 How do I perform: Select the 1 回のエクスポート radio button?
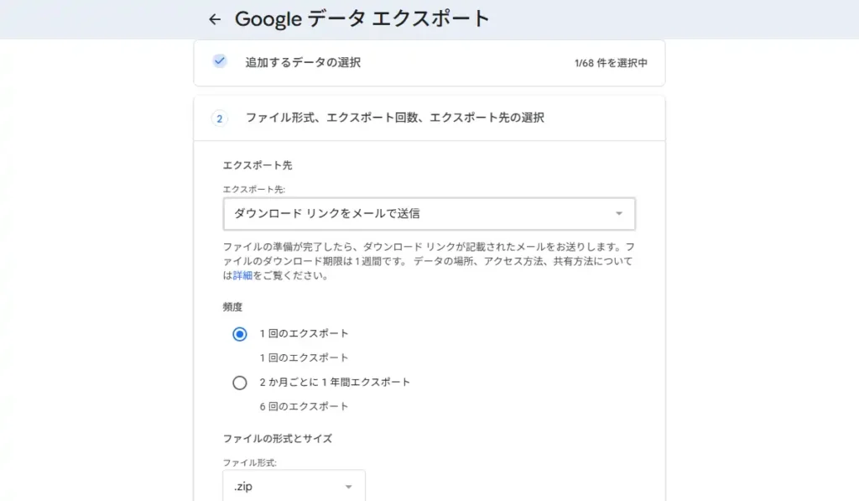(240, 333)
